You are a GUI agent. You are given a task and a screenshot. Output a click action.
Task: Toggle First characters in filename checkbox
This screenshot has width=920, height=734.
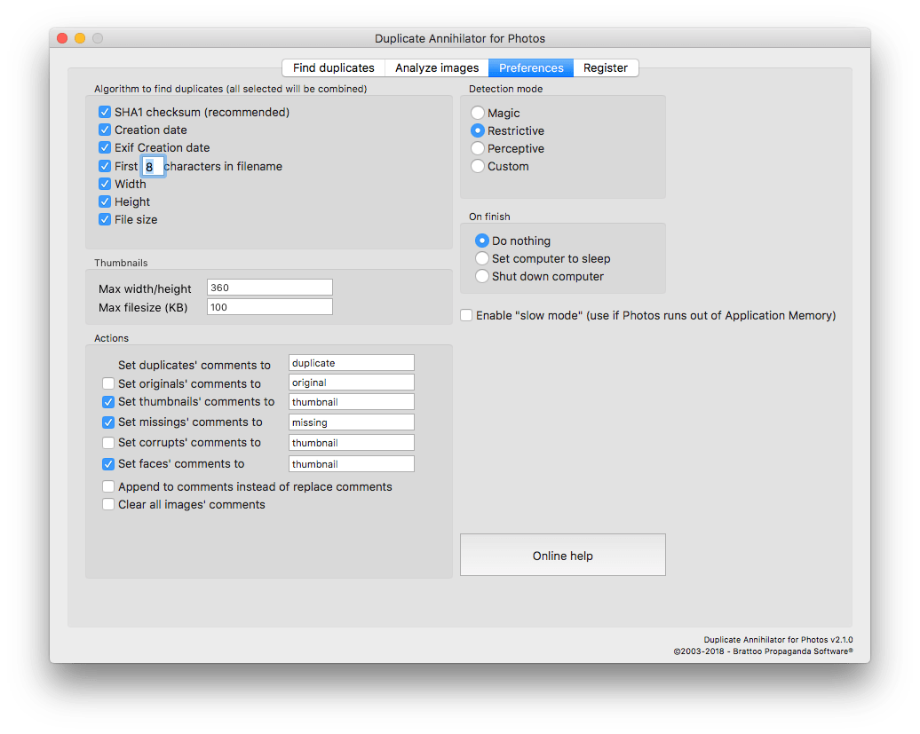point(105,166)
